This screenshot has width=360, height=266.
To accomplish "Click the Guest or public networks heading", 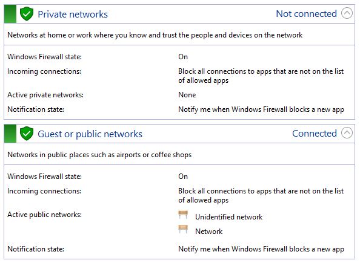I will (90, 134).
